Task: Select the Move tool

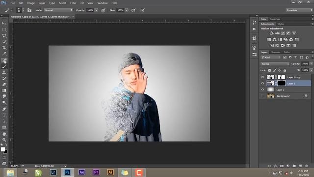Action: point(4,24)
